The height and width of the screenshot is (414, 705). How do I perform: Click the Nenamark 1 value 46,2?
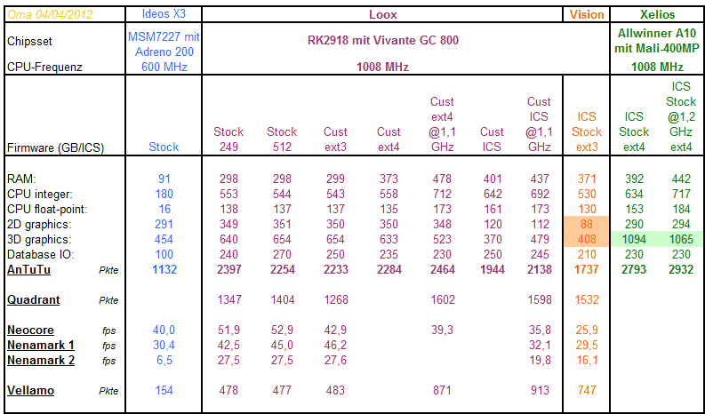click(x=335, y=346)
